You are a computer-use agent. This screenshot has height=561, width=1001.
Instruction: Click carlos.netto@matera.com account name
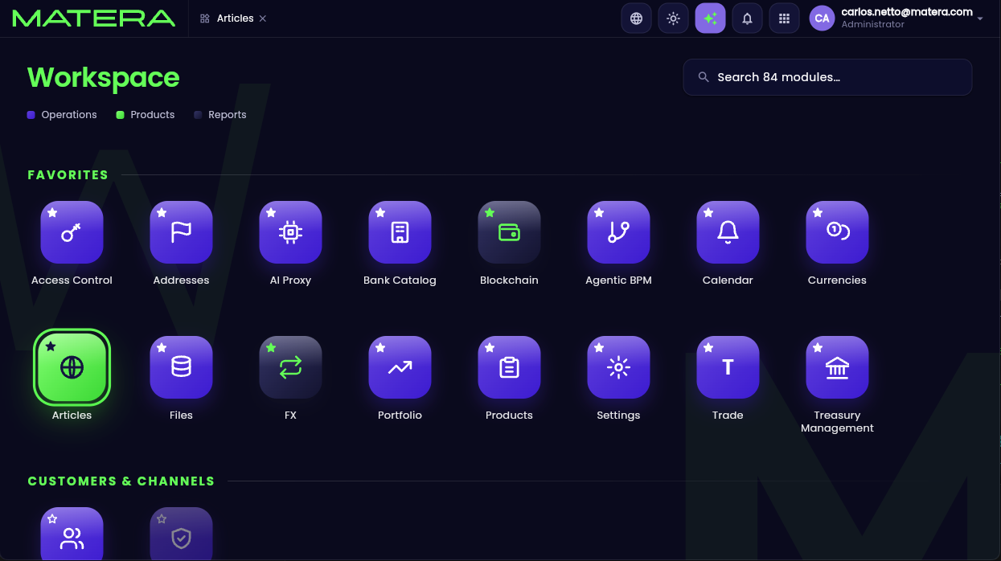coord(907,12)
